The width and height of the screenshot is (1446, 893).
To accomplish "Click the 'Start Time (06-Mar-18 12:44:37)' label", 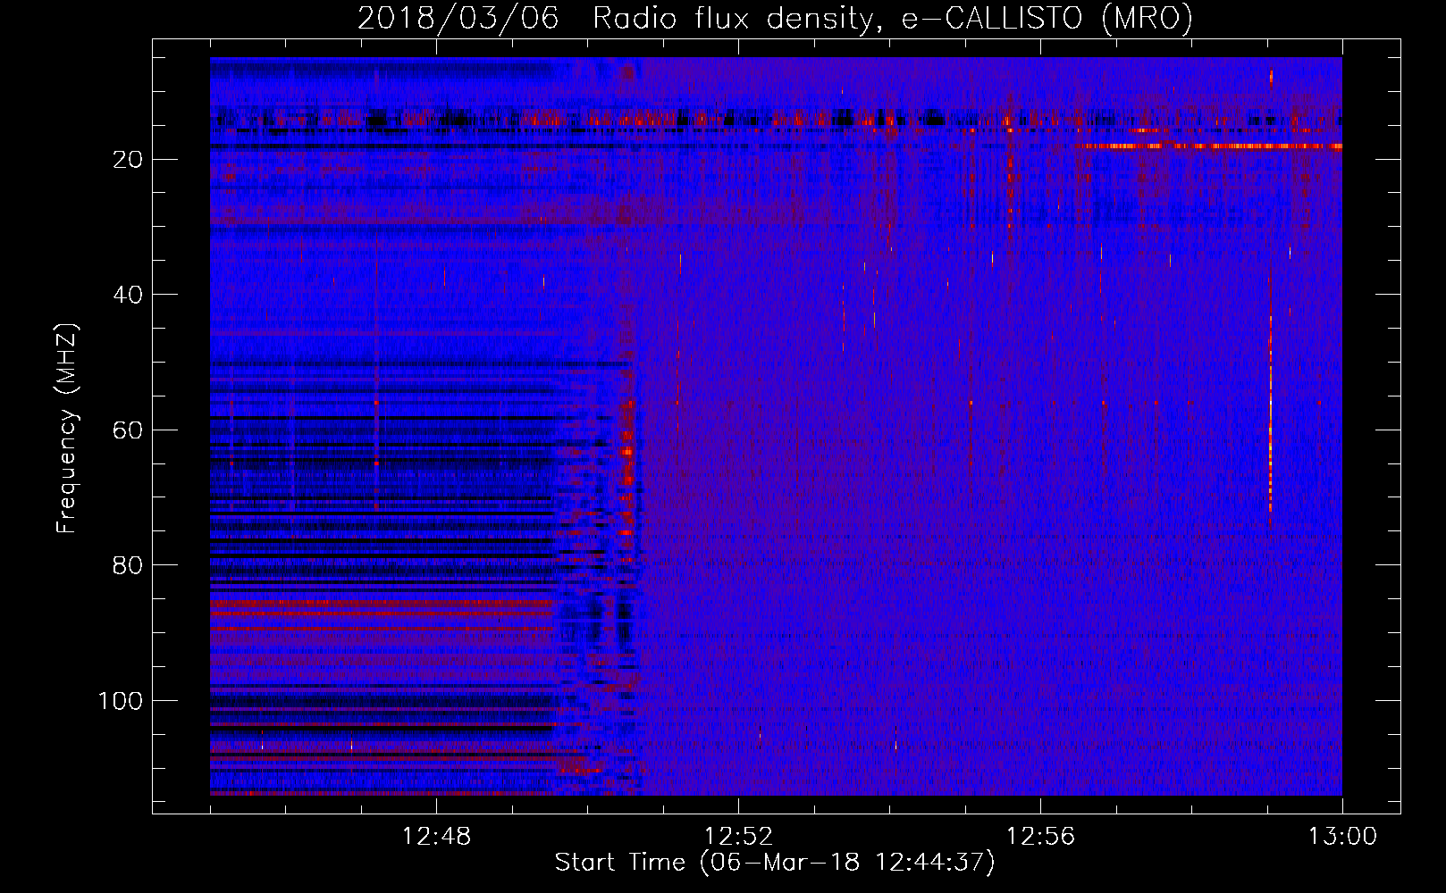I will pos(774,863).
